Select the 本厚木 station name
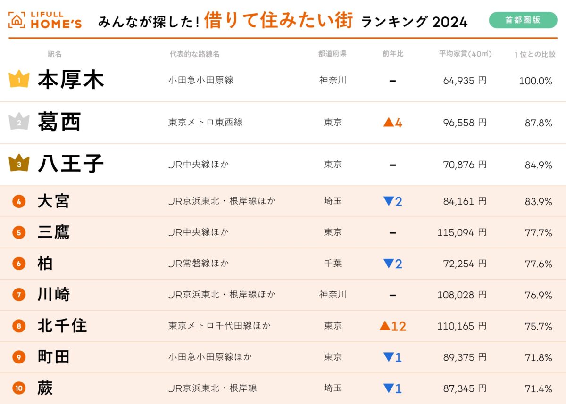This screenshot has height=404, width=566. click(x=71, y=80)
